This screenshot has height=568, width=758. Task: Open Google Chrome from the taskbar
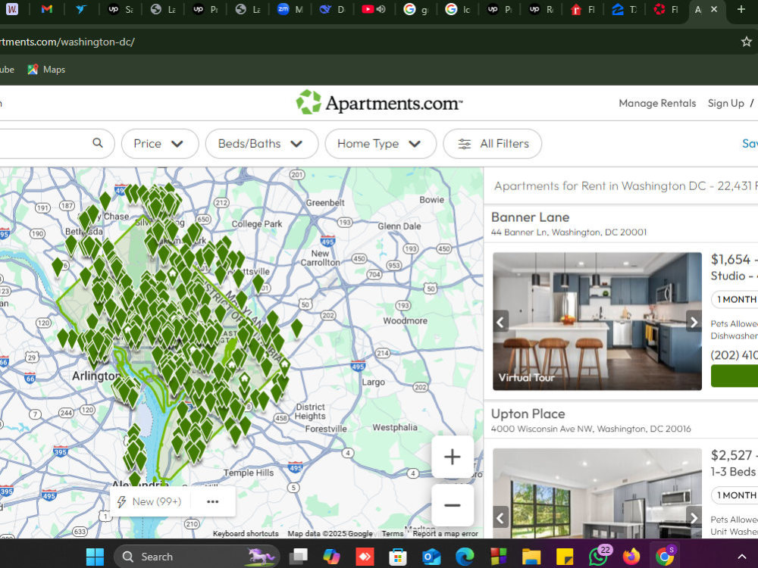(665, 557)
